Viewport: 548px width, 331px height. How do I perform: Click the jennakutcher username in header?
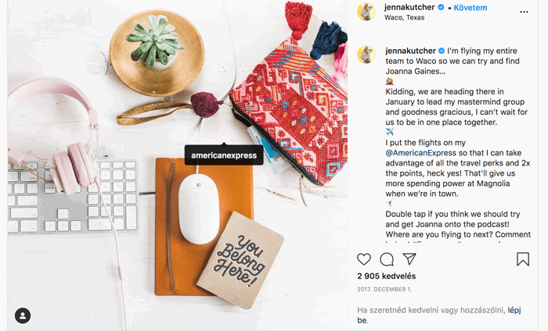[x=409, y=7]
